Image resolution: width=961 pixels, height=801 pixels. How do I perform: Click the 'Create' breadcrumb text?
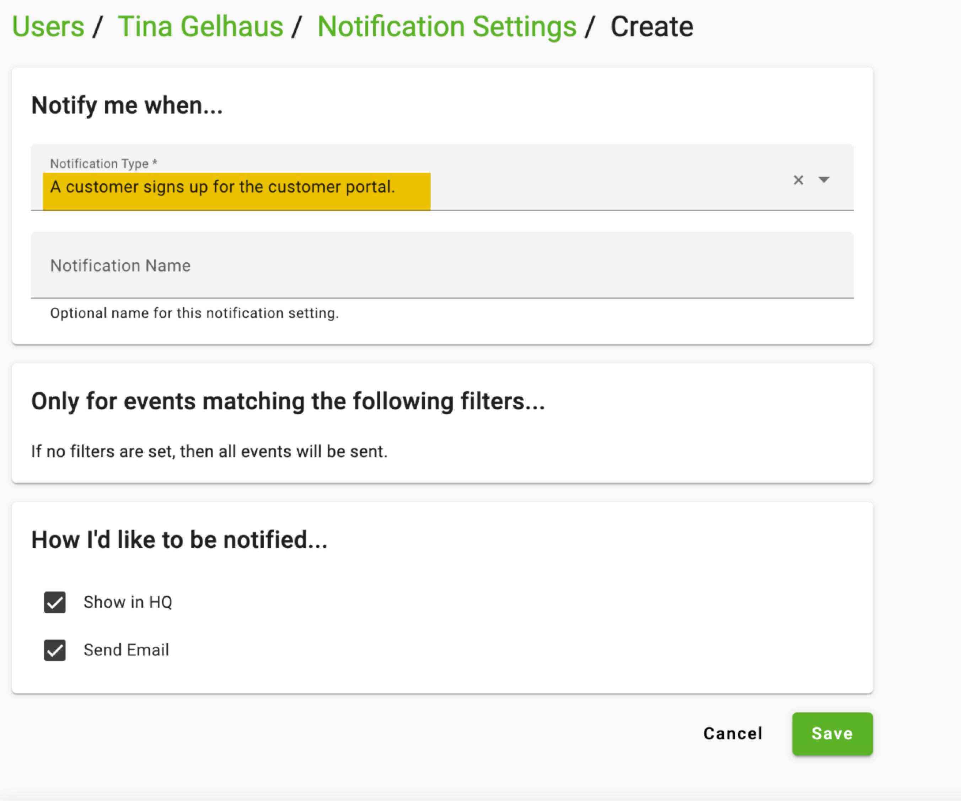pos(652,27)
